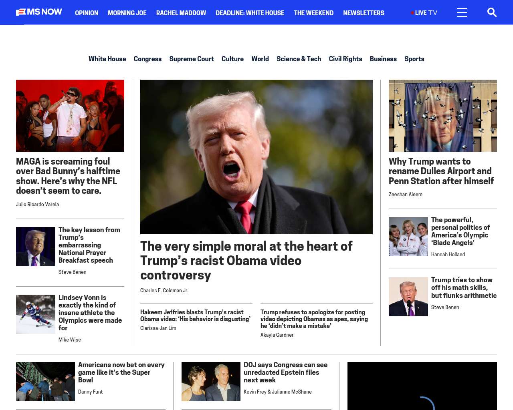Click the loading video player panel
The width and height of the screenshot is (513, 410).
click(x=422, y=386)
